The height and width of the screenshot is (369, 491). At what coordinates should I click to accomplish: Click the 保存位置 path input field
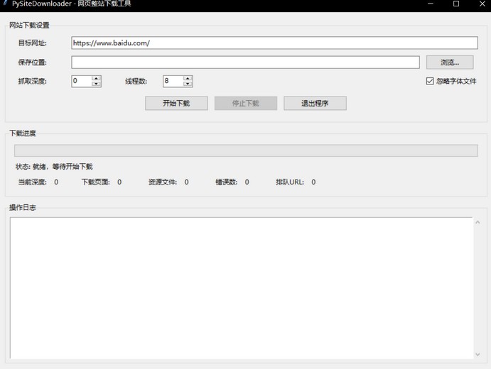coord(245,62)
